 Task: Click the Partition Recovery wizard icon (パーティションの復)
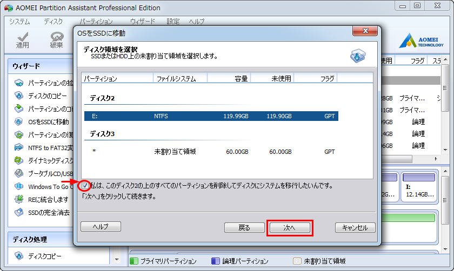19,135
